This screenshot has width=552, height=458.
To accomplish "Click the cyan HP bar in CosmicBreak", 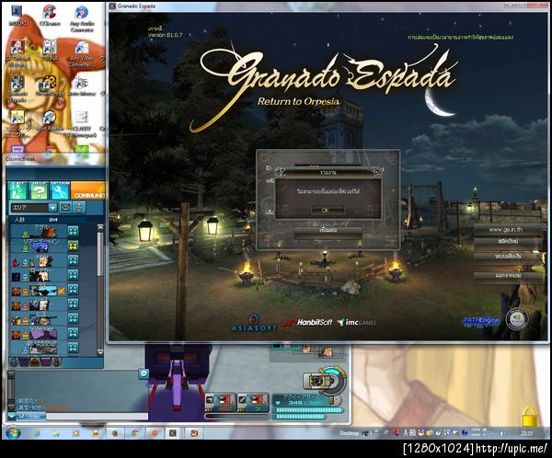I will tap(307, 410).
